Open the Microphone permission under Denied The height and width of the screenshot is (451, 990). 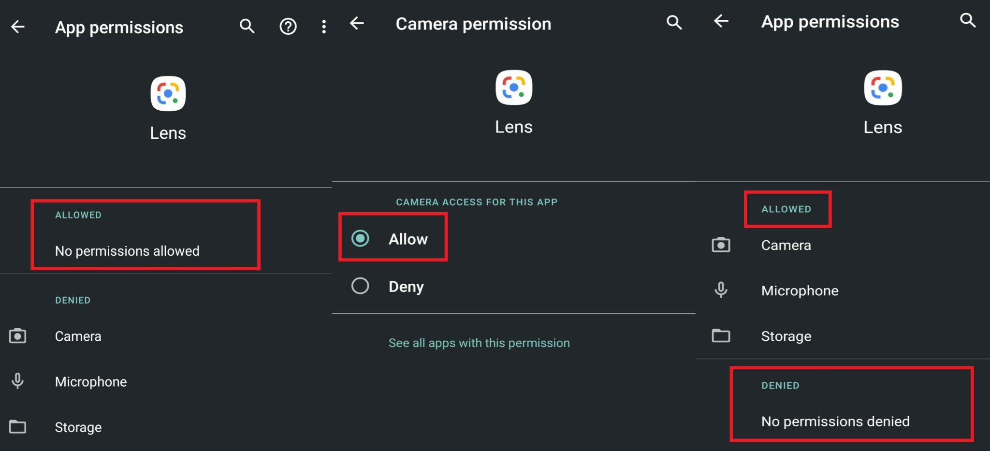(x=91, y=381)
